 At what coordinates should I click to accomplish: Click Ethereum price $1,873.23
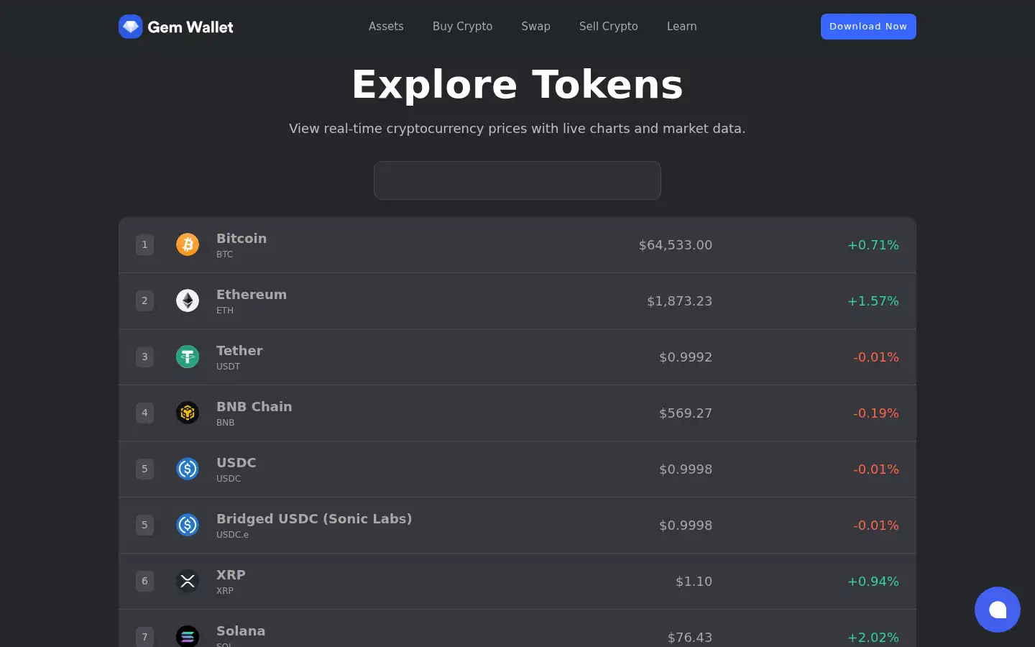pos(680,301)
